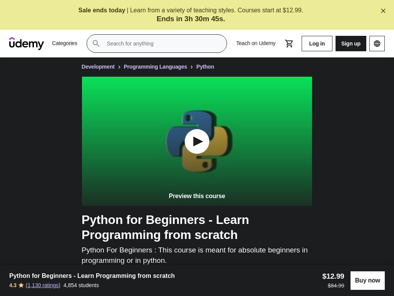The image size is (394, 296).
Task: Click the course subtitle description
Action: click(194, 255)
